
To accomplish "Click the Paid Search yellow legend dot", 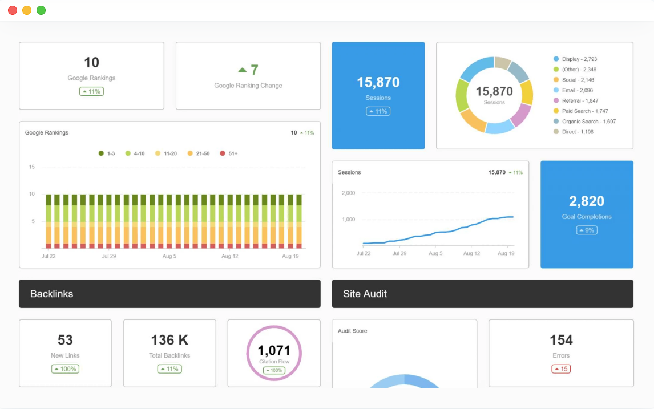I will click(556, 111).
